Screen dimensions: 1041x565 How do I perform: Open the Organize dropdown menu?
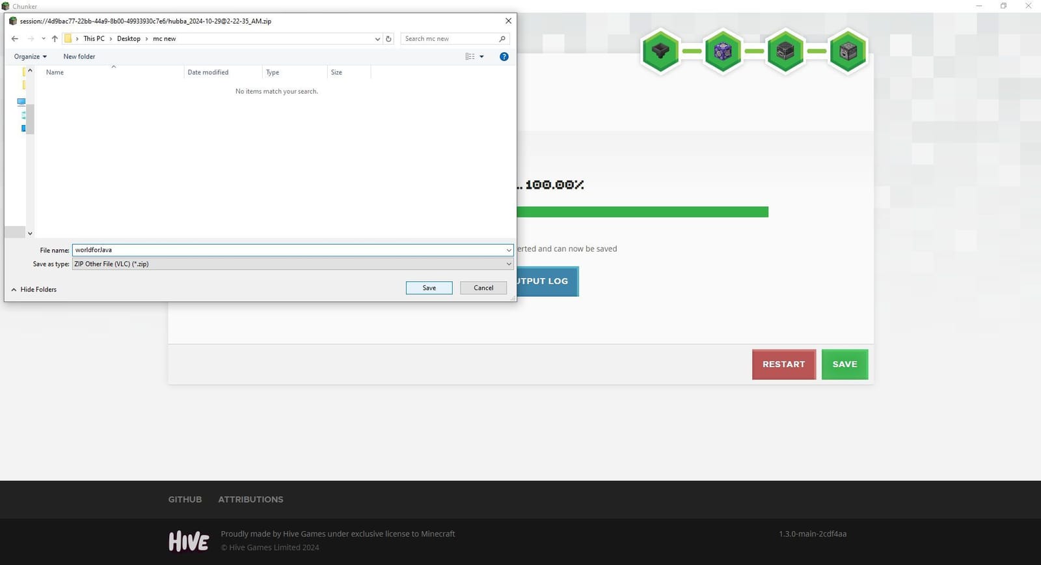pos(30,57)
